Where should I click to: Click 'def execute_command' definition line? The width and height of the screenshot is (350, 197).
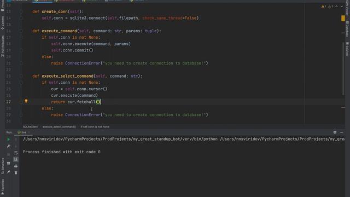(x=97, y=31)
